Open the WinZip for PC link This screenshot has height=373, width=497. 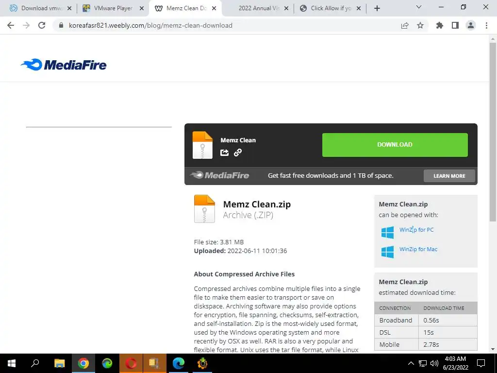tap(416, 230)
